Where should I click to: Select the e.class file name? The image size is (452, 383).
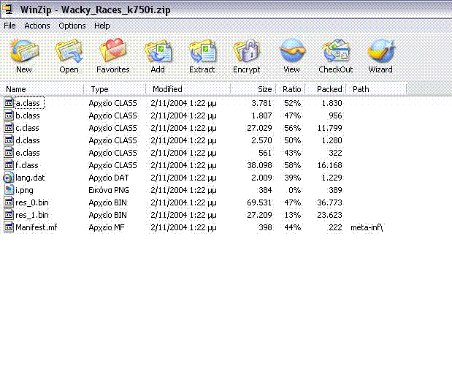click(x=28, y=153)
